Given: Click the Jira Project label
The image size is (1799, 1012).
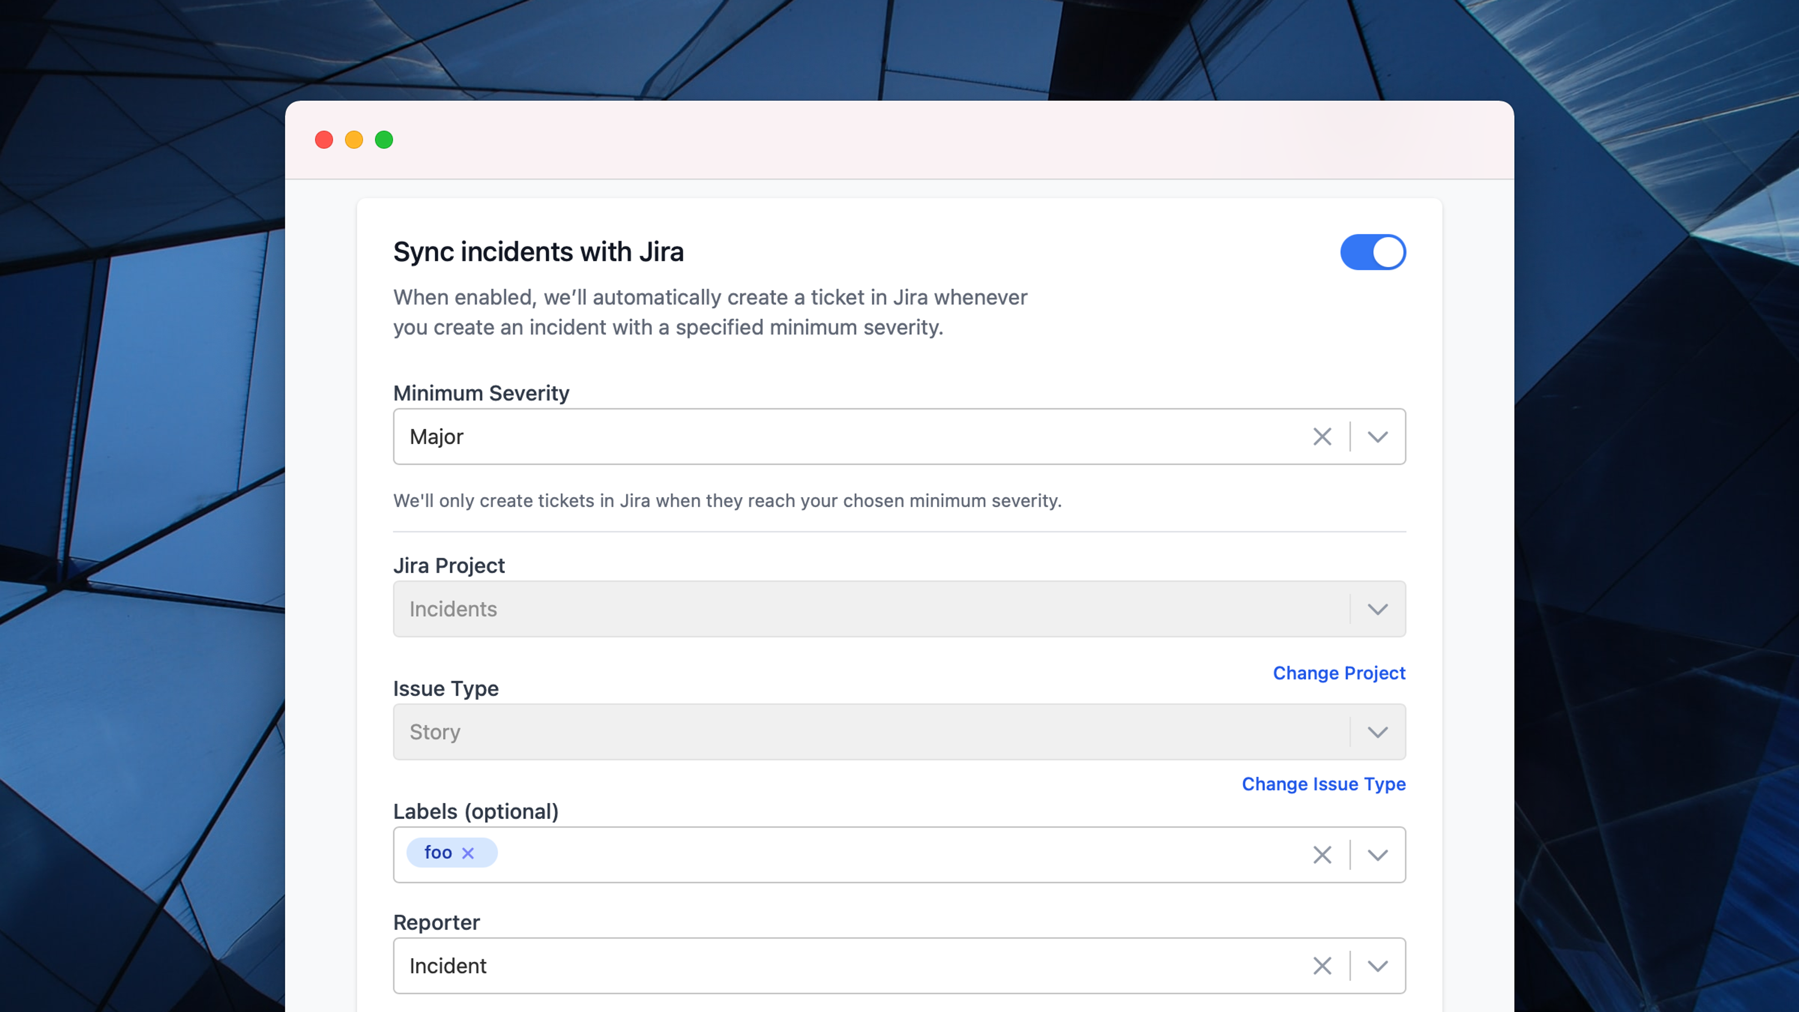Looking at the screenshot, I should (449, 566).
